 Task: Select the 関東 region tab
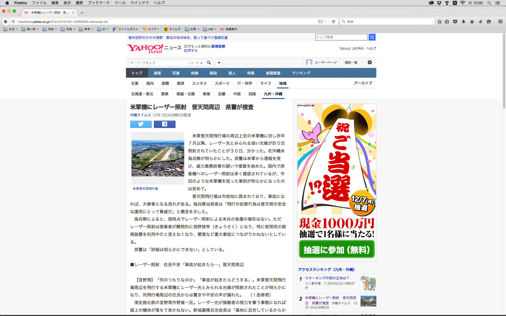[165, 94]
